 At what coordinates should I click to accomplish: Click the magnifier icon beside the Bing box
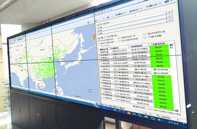coord(104,11)
